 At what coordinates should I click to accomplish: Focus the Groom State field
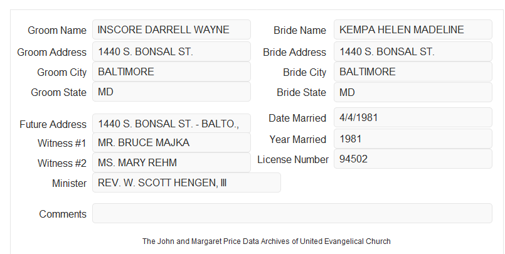(x=171, y=92)
